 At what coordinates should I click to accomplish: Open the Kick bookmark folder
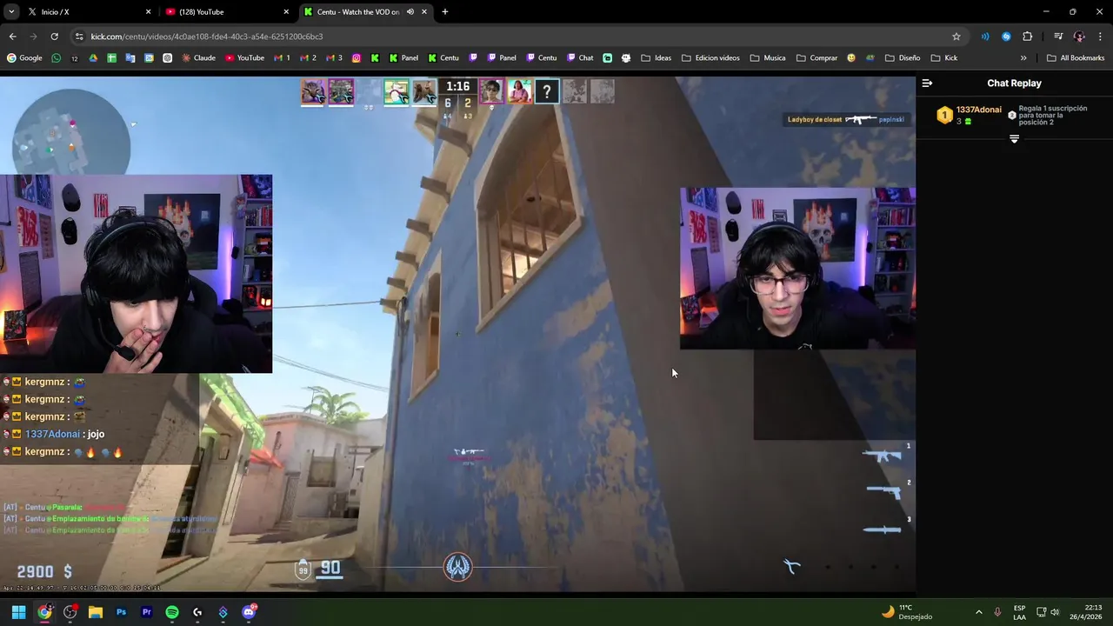[x=943, y=58]
